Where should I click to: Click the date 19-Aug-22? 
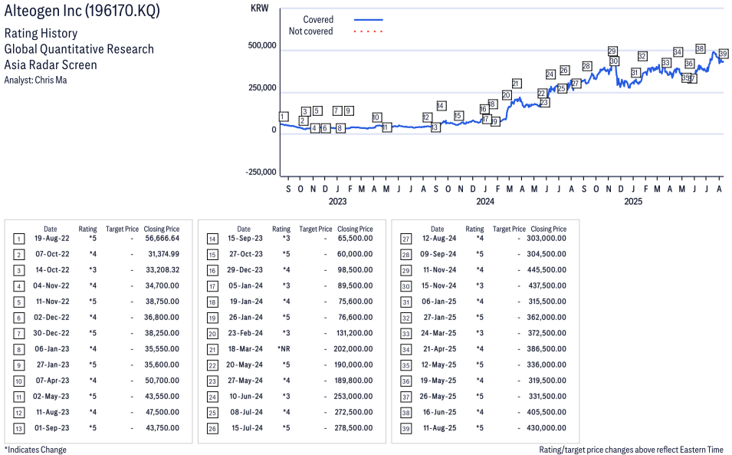[52, 239]
